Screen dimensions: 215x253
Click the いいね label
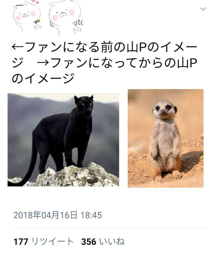pyautogui.click(x=112, y=242)
